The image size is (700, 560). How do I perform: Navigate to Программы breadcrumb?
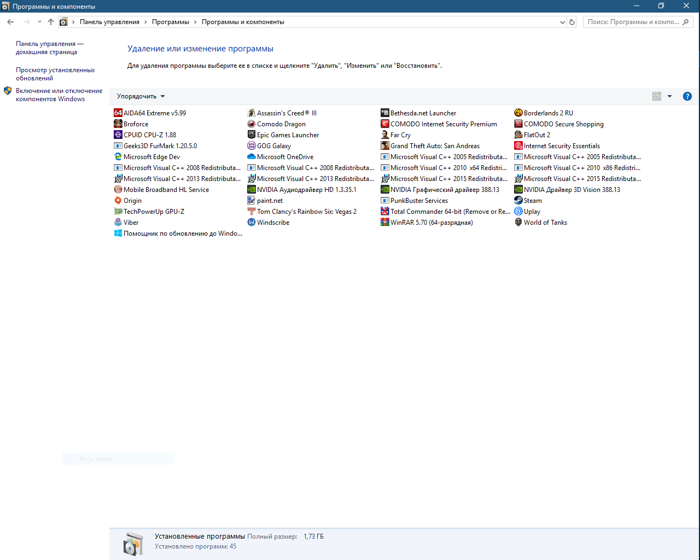[170, 22]
